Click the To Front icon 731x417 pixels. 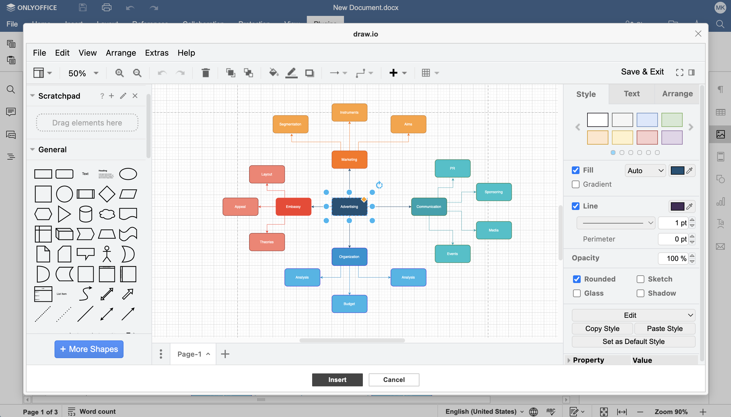click(230, 73)
